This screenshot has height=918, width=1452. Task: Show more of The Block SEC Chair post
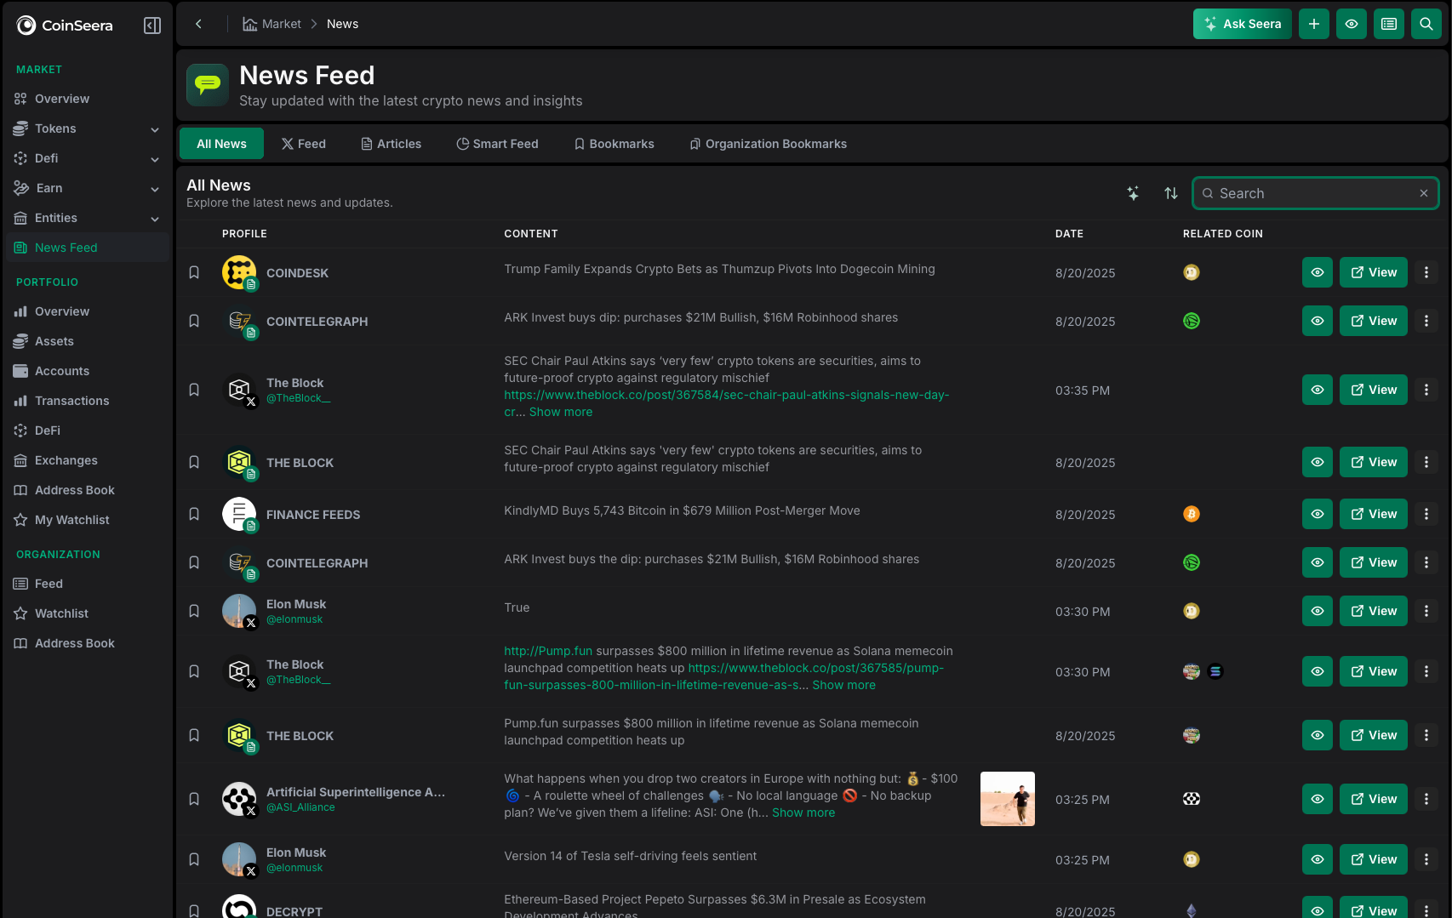pyautogui.click(x=561, y=412)
